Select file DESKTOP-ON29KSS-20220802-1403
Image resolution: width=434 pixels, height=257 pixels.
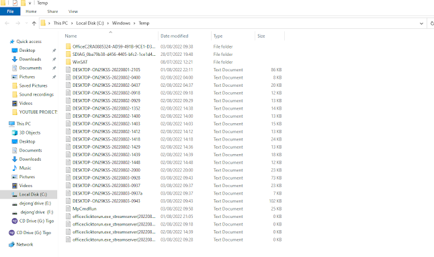click(106, 124)
